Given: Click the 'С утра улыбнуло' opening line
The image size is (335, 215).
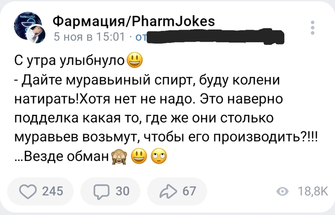Looking at the screenshot, I should pos(68,61).
